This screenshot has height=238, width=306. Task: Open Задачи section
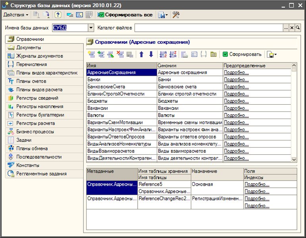(44, 140)
